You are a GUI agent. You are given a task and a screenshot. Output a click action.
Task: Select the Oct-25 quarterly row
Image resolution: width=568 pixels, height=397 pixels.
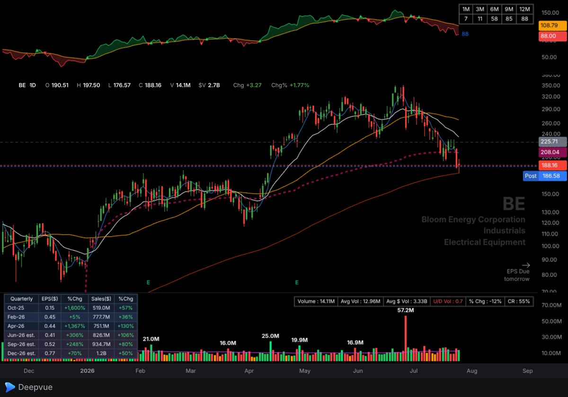pos(71,308)
